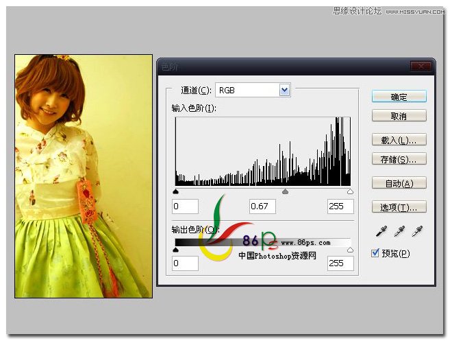
Task: Click the 自动(A) auto button
Action: coord(399,183)
